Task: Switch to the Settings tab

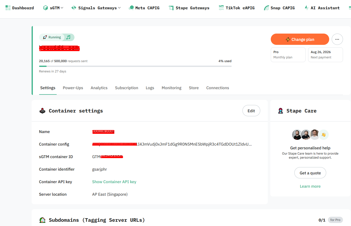Action: tap(48, 88)
